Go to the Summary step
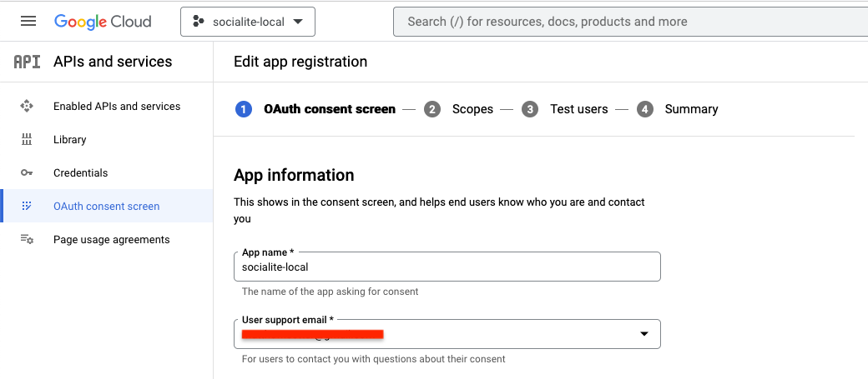 691,109
